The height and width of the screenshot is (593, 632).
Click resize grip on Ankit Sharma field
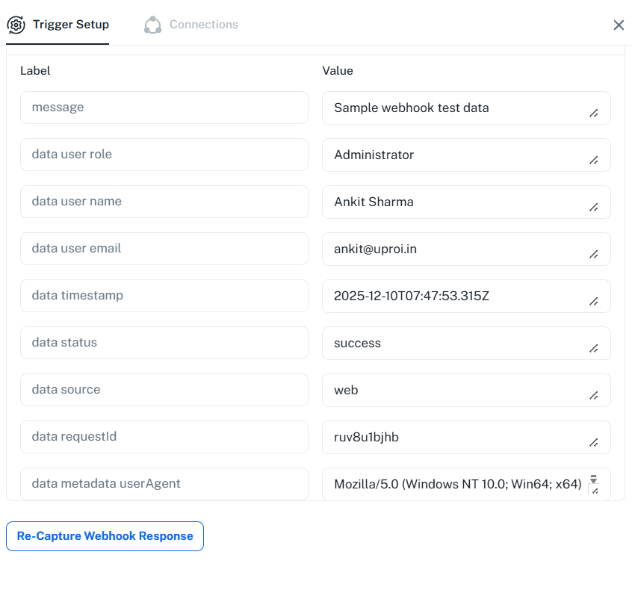(x=594, y=208)
